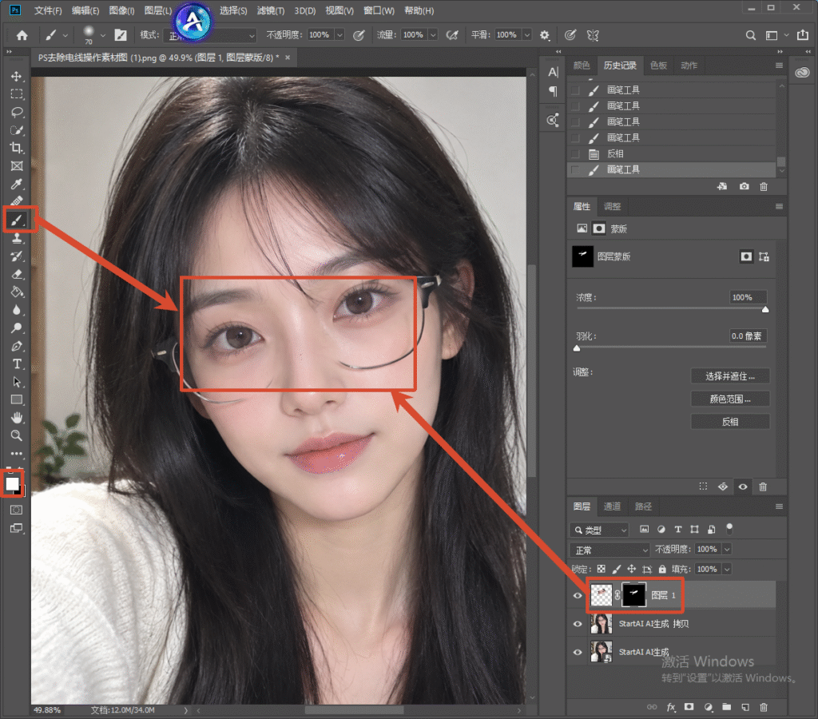Toggle layer filter switch in Layers panel
The image size is (818, 719).
(729, 529)
